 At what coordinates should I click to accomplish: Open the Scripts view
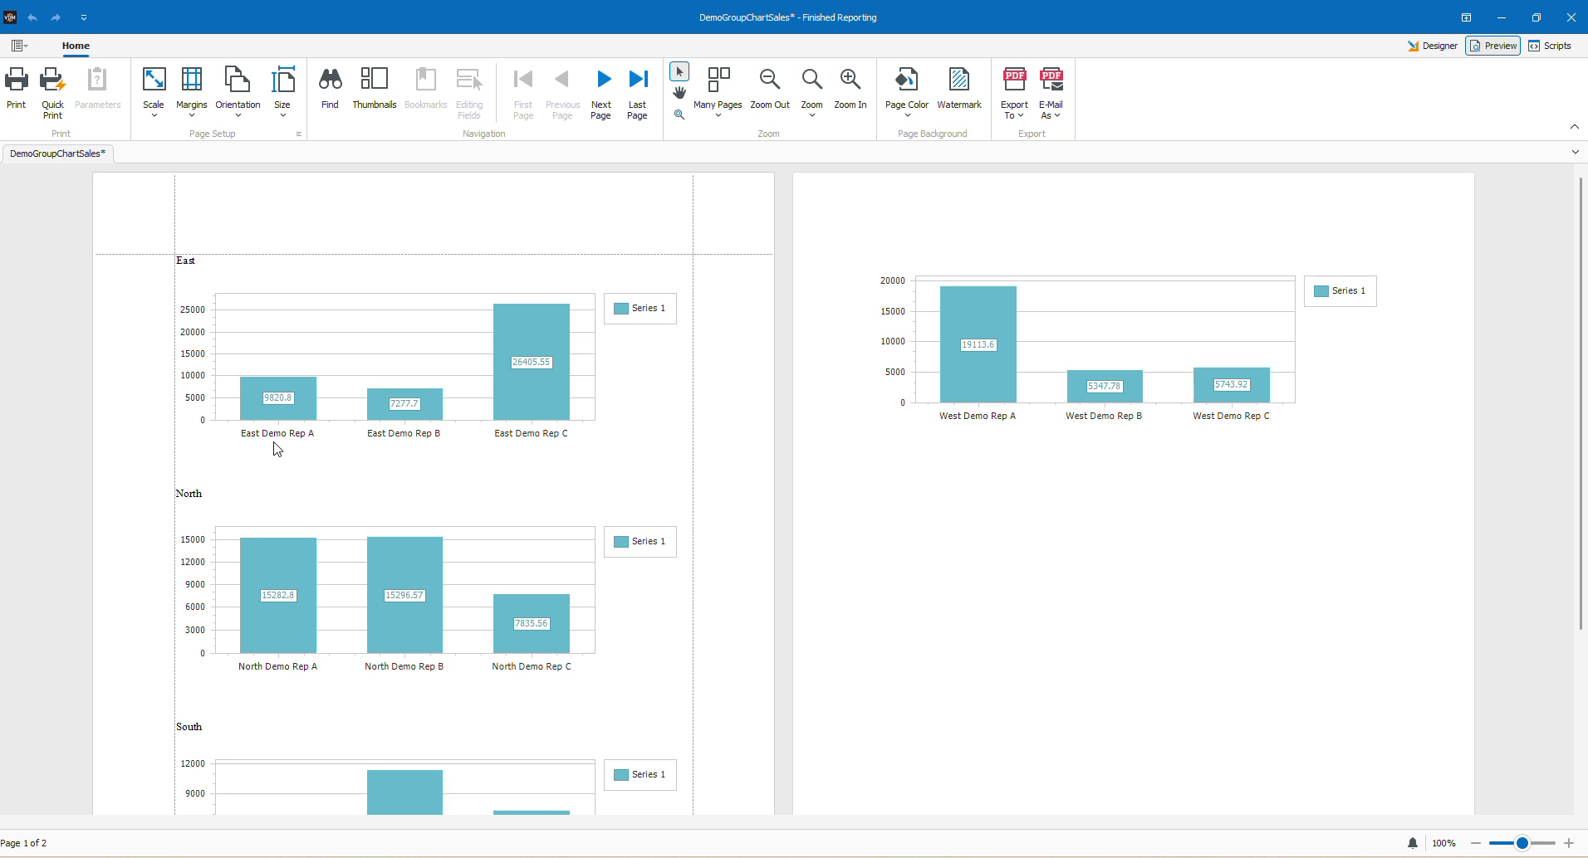[x=1550, y=46]
